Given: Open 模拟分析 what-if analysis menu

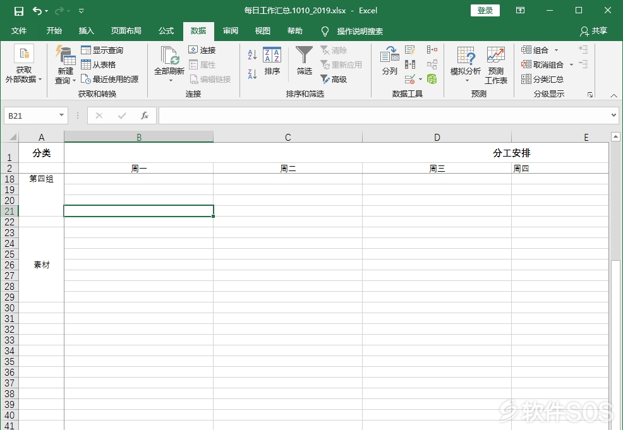Looking at the screenshot, I should point(466,64).
